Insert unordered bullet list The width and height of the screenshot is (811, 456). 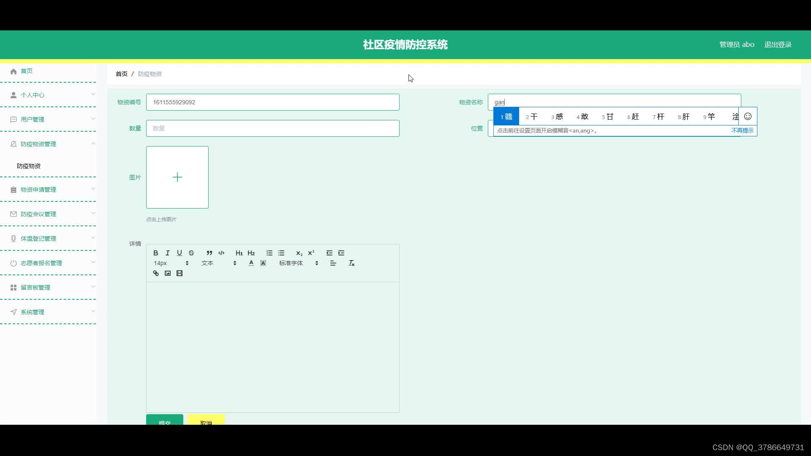[x=281, y=253]
